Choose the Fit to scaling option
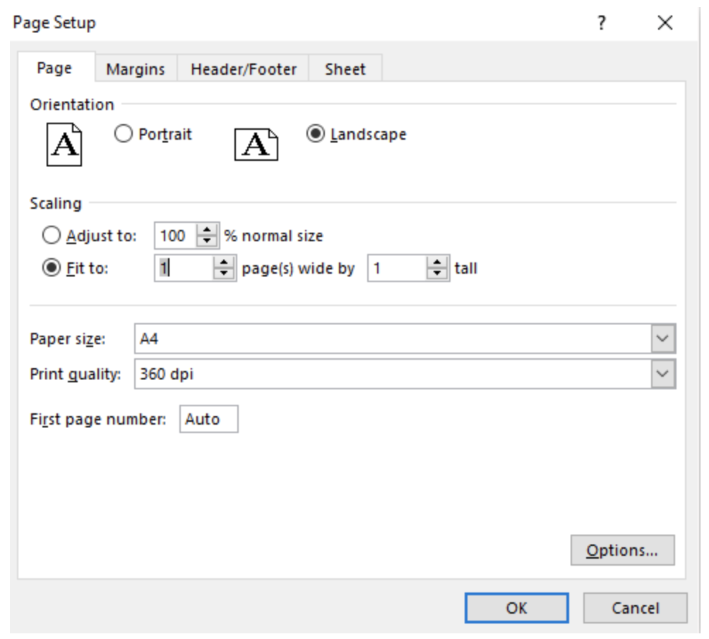The width and height of the screenshot is (709, 639). coord(51,268)
